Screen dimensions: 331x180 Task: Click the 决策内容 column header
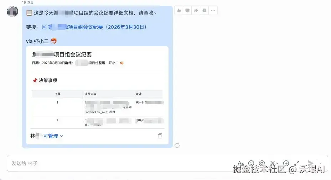(90, 94)
